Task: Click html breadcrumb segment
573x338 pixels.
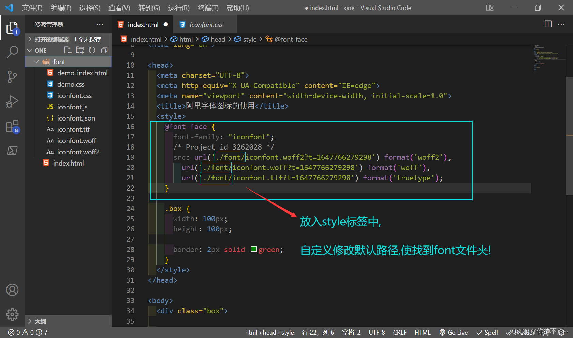Action: pos(182,39)
